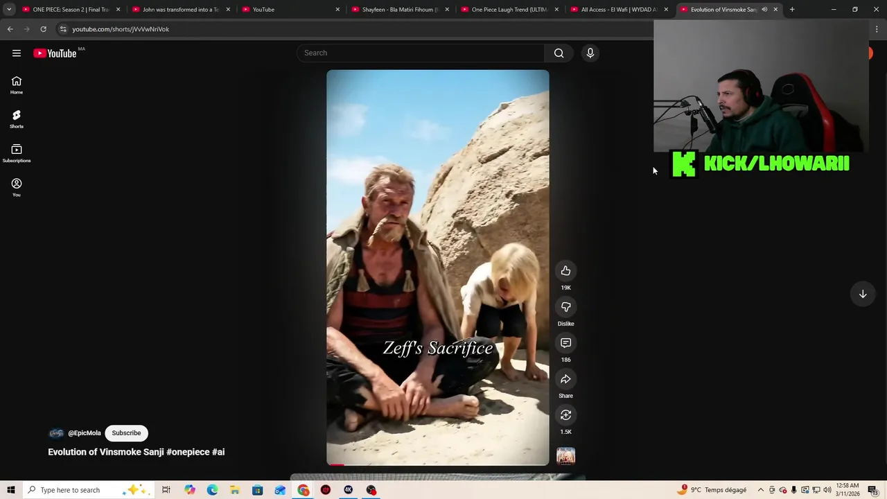Image resolution: width=887 pixels, height=499 pixels.
Task: Switch to ONE PIECE: Season 2 tab
Action: coord(71,10)
